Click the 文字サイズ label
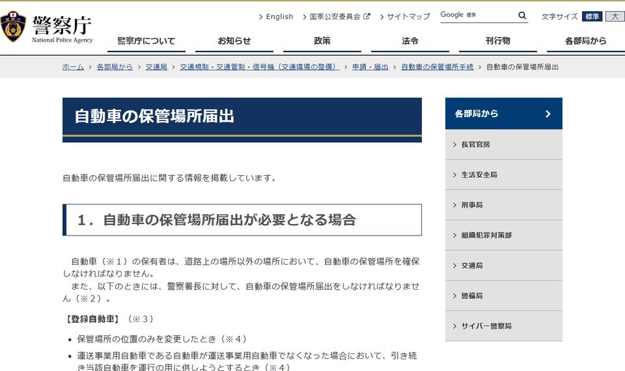The image size is (625, 371). [x=560, y=17]
